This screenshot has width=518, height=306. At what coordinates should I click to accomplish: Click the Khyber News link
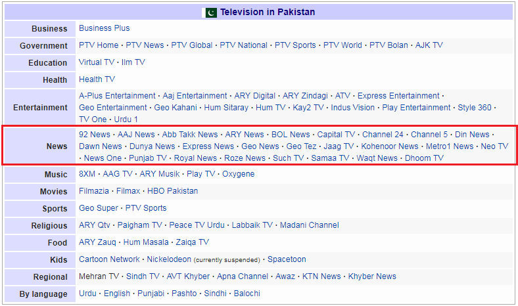tap(372, 276)
